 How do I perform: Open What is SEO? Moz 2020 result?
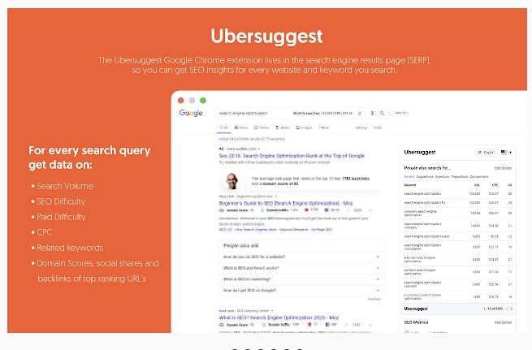(279, 318)
